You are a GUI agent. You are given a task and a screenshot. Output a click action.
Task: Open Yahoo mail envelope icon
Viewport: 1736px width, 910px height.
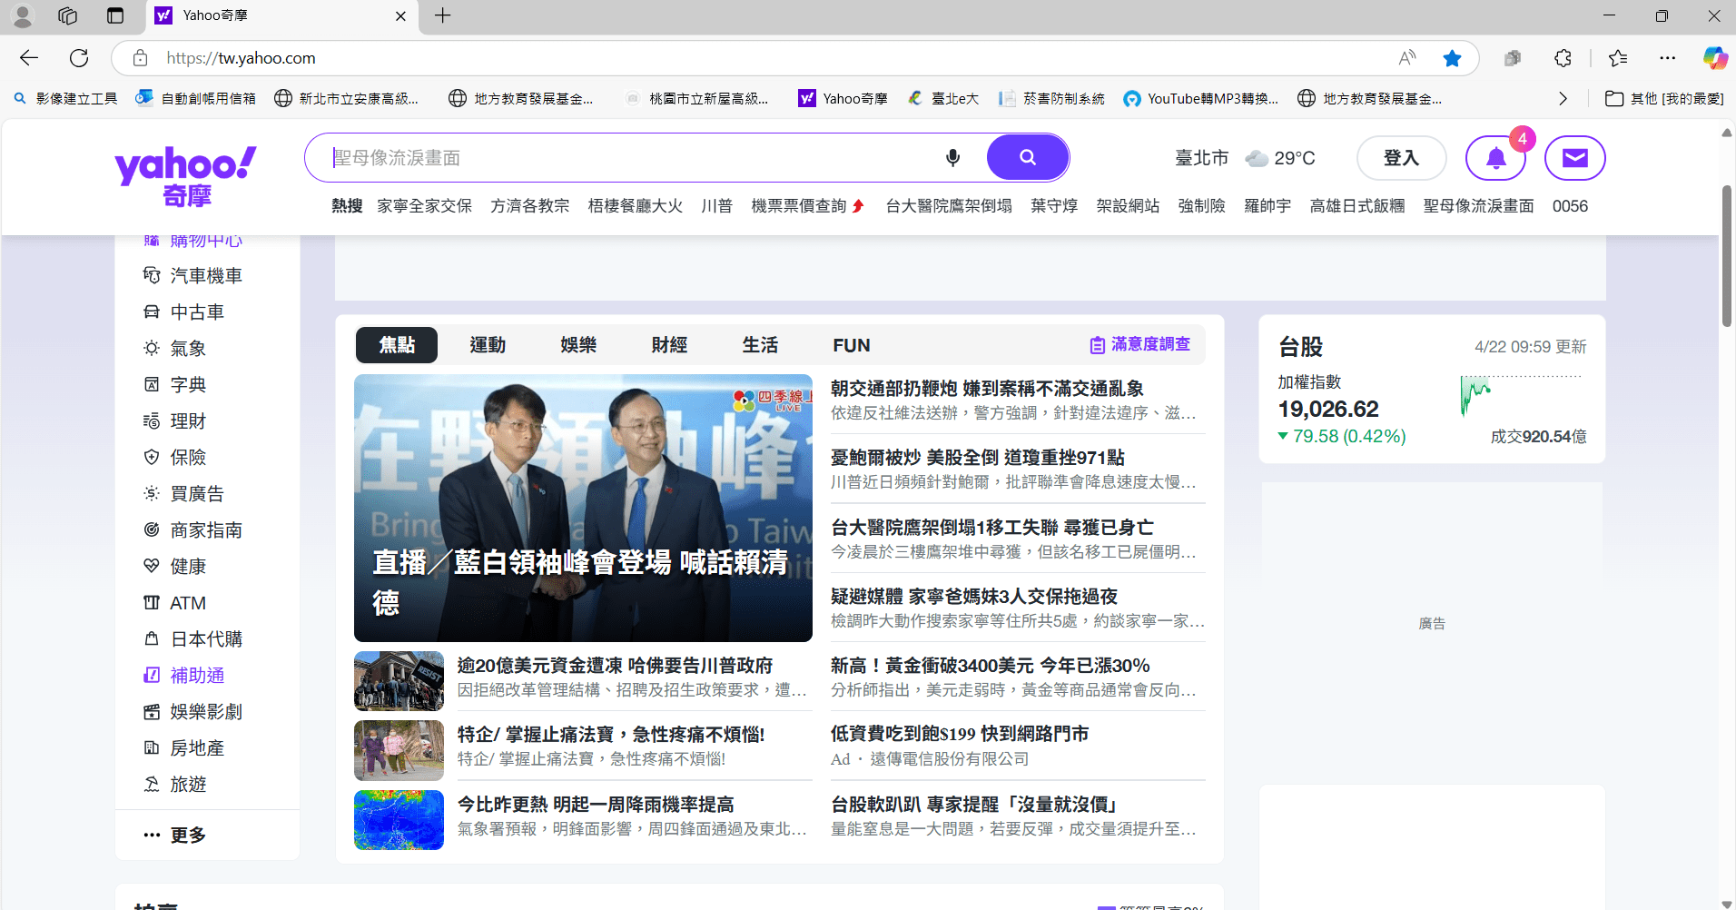click(1574, 158)
